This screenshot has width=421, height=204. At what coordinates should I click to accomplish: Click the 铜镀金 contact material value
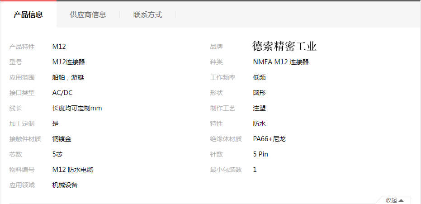(62, 139)
